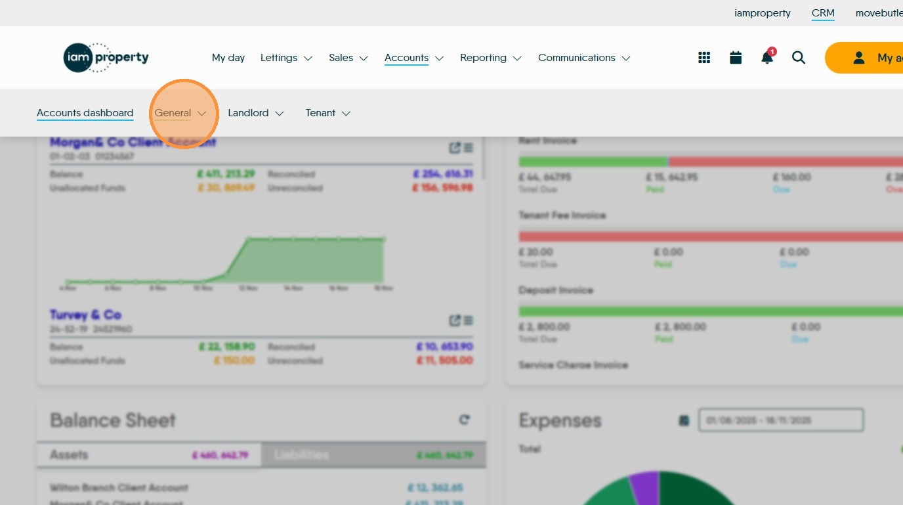Click the unreconciled value £ 156, 596.98
This screenshot has height=505, width=903.
coord(443,188)
